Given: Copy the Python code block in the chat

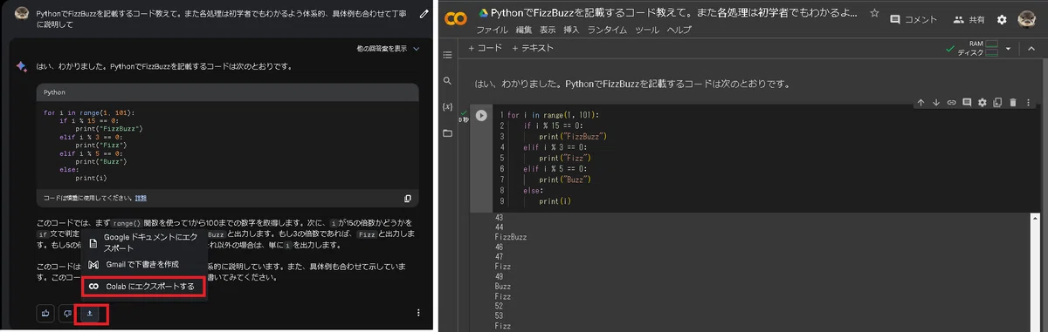Looking at the screenshot, I should tap(408, 198).
